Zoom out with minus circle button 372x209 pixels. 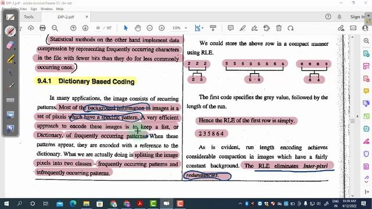tap(149, 28)
